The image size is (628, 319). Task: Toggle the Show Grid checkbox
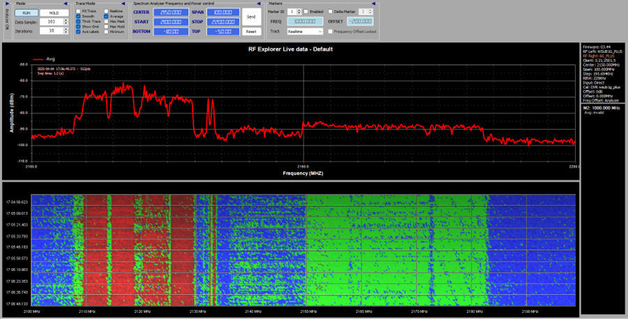(x=78, y=26)
